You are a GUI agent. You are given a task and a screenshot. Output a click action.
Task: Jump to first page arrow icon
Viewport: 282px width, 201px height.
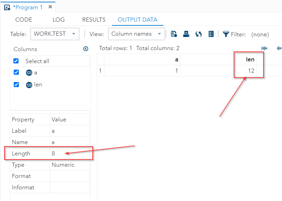point(264,48)
